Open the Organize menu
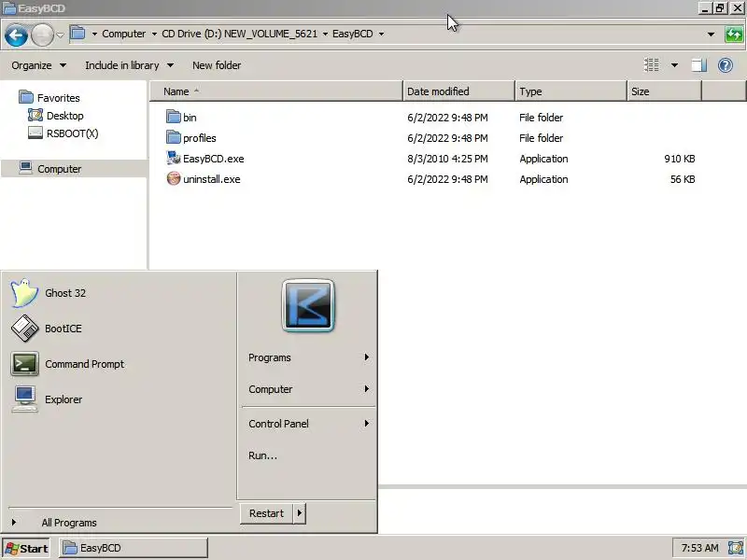Screen dimensions: 747x560 pos(38,65)
